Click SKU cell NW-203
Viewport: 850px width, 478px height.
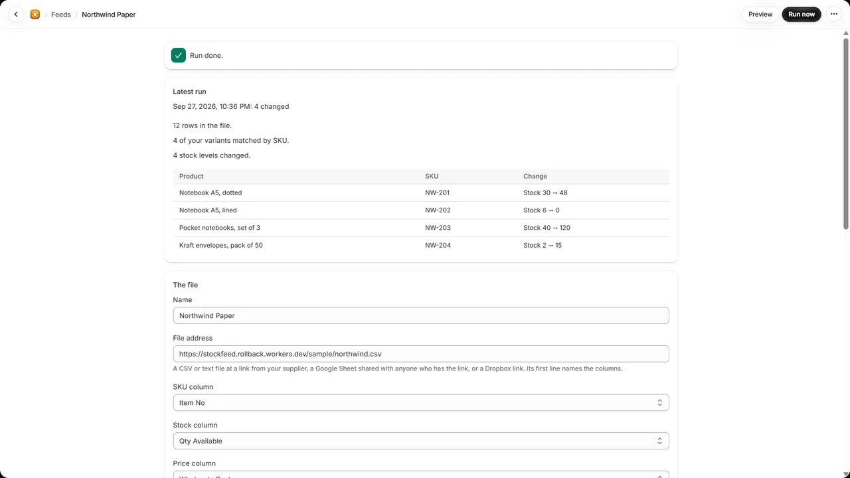[x=438, y=228]
